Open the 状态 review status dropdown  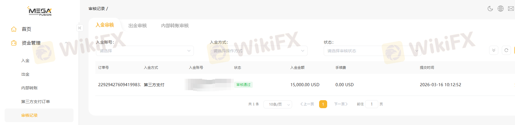tap(373, 51)
